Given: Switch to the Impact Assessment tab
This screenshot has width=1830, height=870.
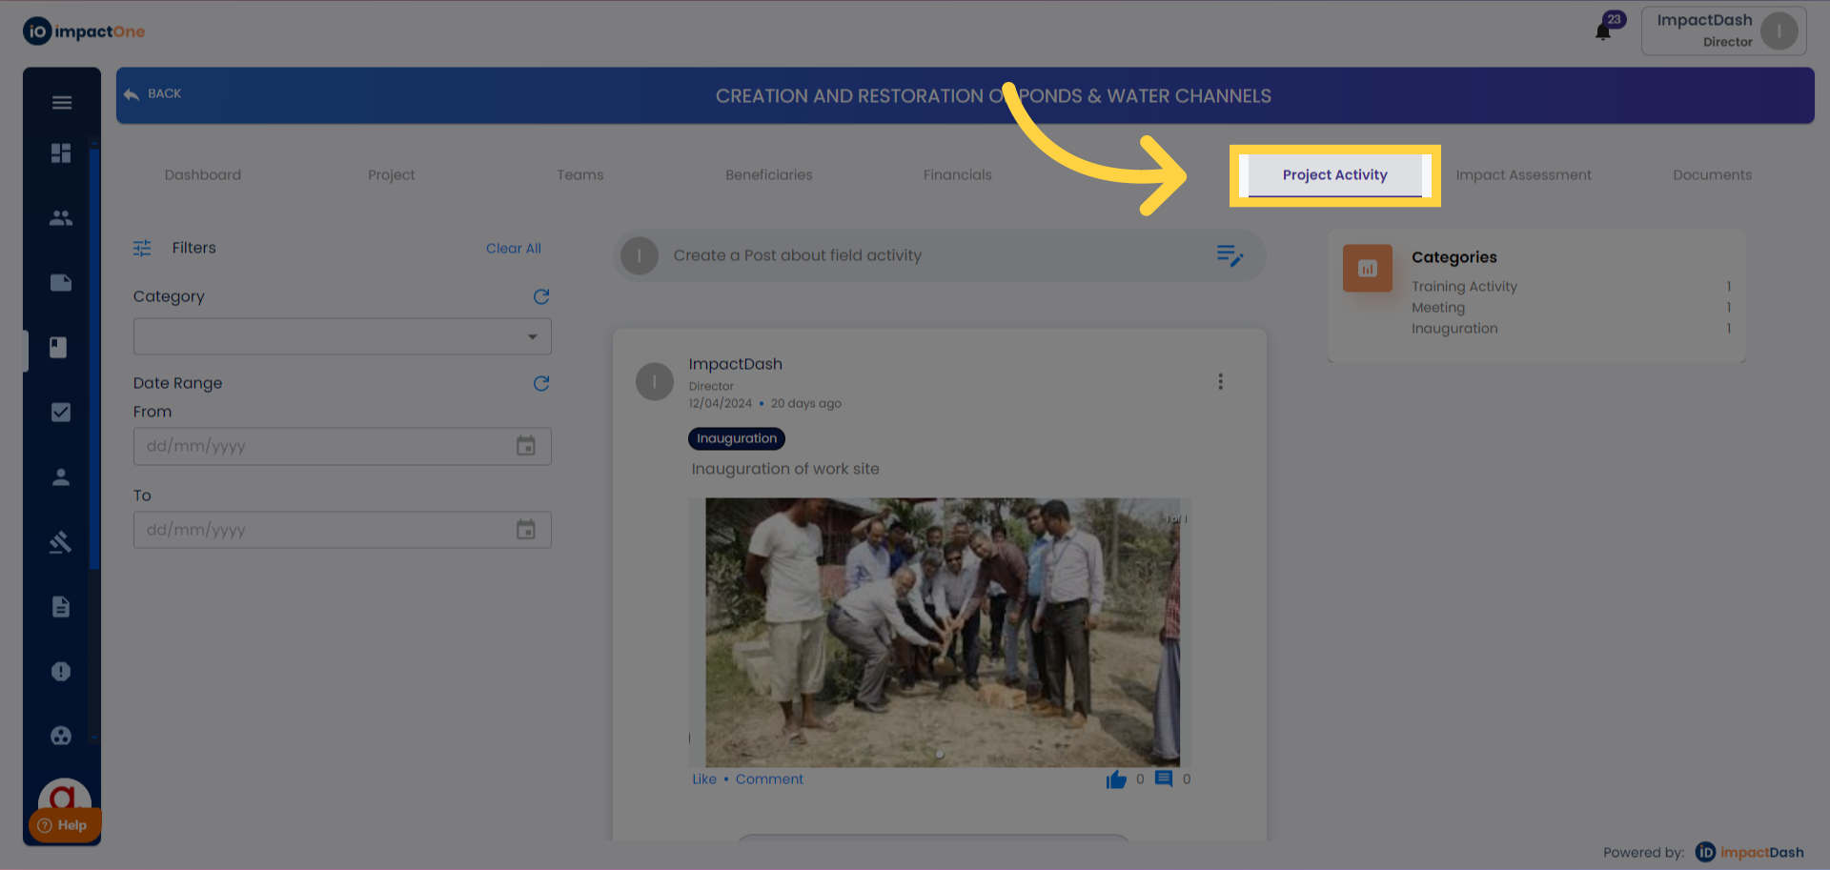Looking at the screenshot, I should [x=1524, y=175].
